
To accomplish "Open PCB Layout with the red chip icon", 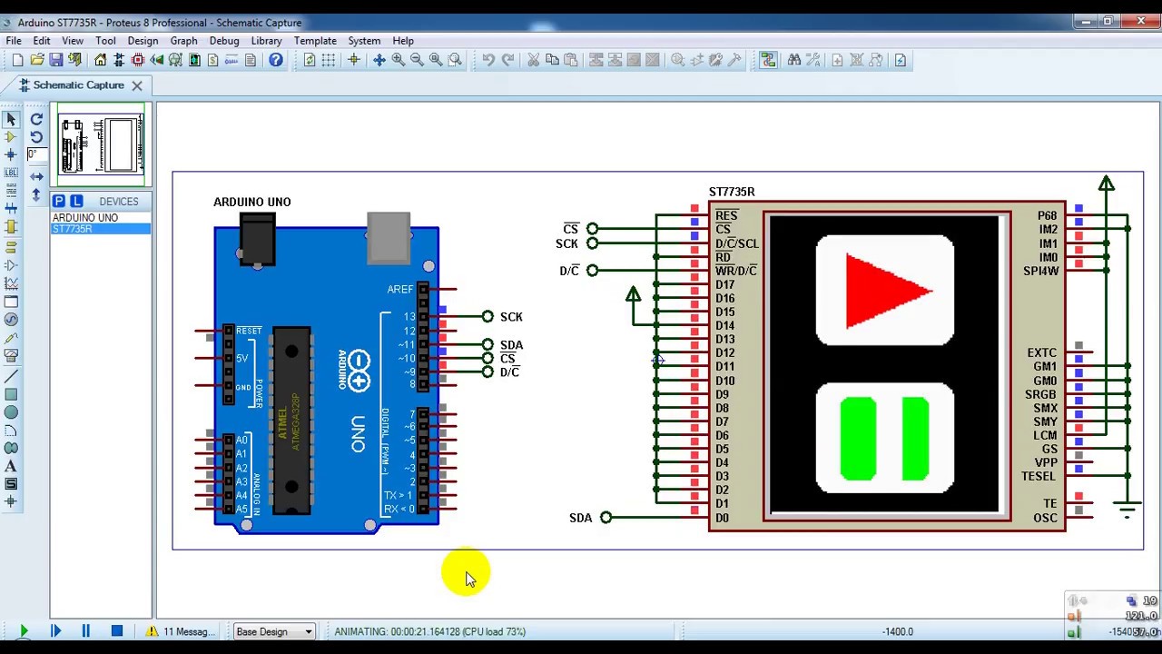I will (138, 60).
